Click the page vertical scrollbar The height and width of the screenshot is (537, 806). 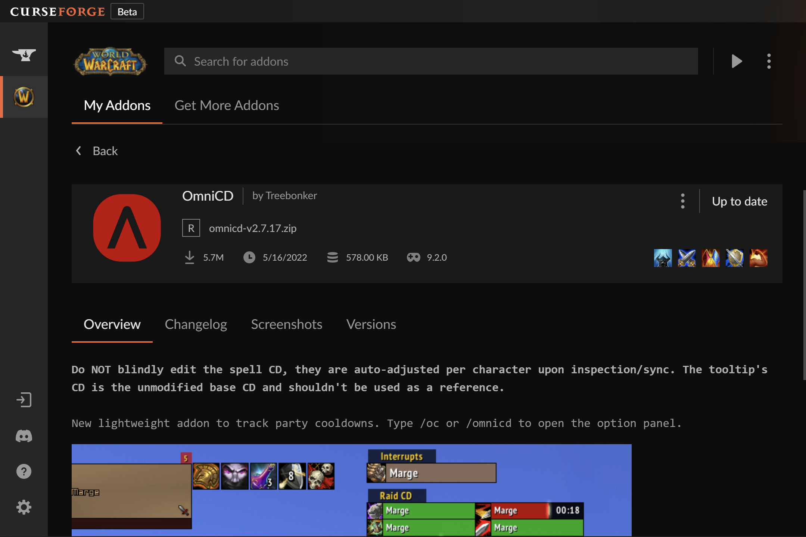point(804,285)
